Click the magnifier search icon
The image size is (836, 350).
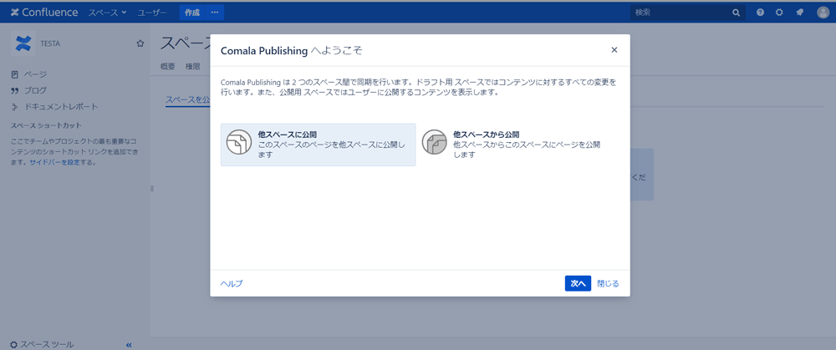pos(736,13)
